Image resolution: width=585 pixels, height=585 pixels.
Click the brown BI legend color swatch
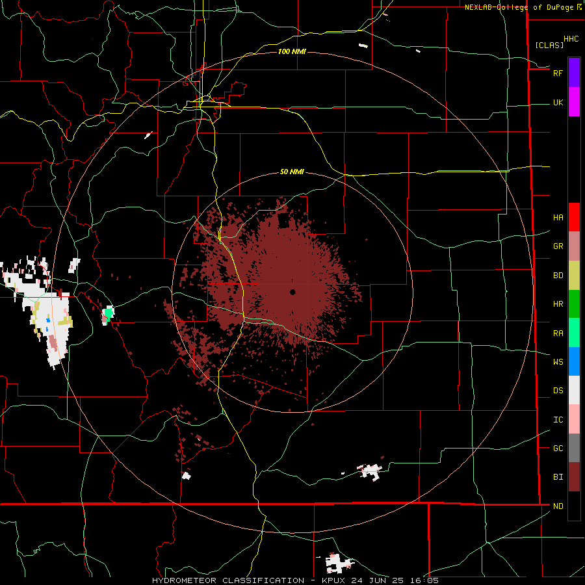pyautogui.click(x=574, y=477)
